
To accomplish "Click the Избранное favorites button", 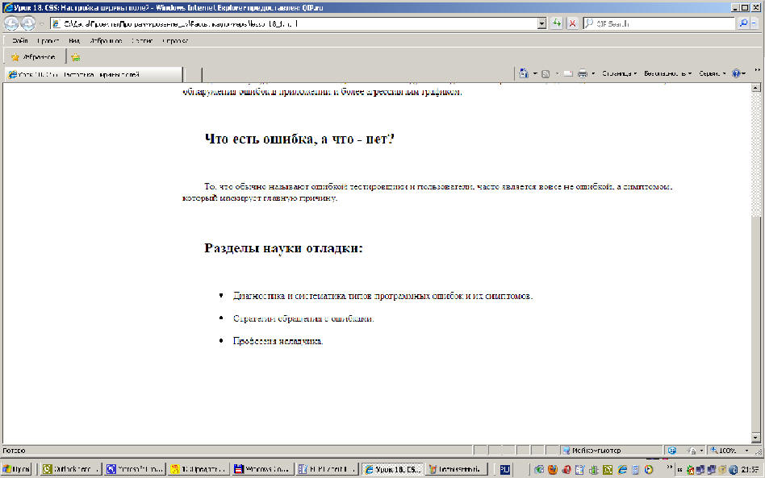I will [x=33, y=57].
